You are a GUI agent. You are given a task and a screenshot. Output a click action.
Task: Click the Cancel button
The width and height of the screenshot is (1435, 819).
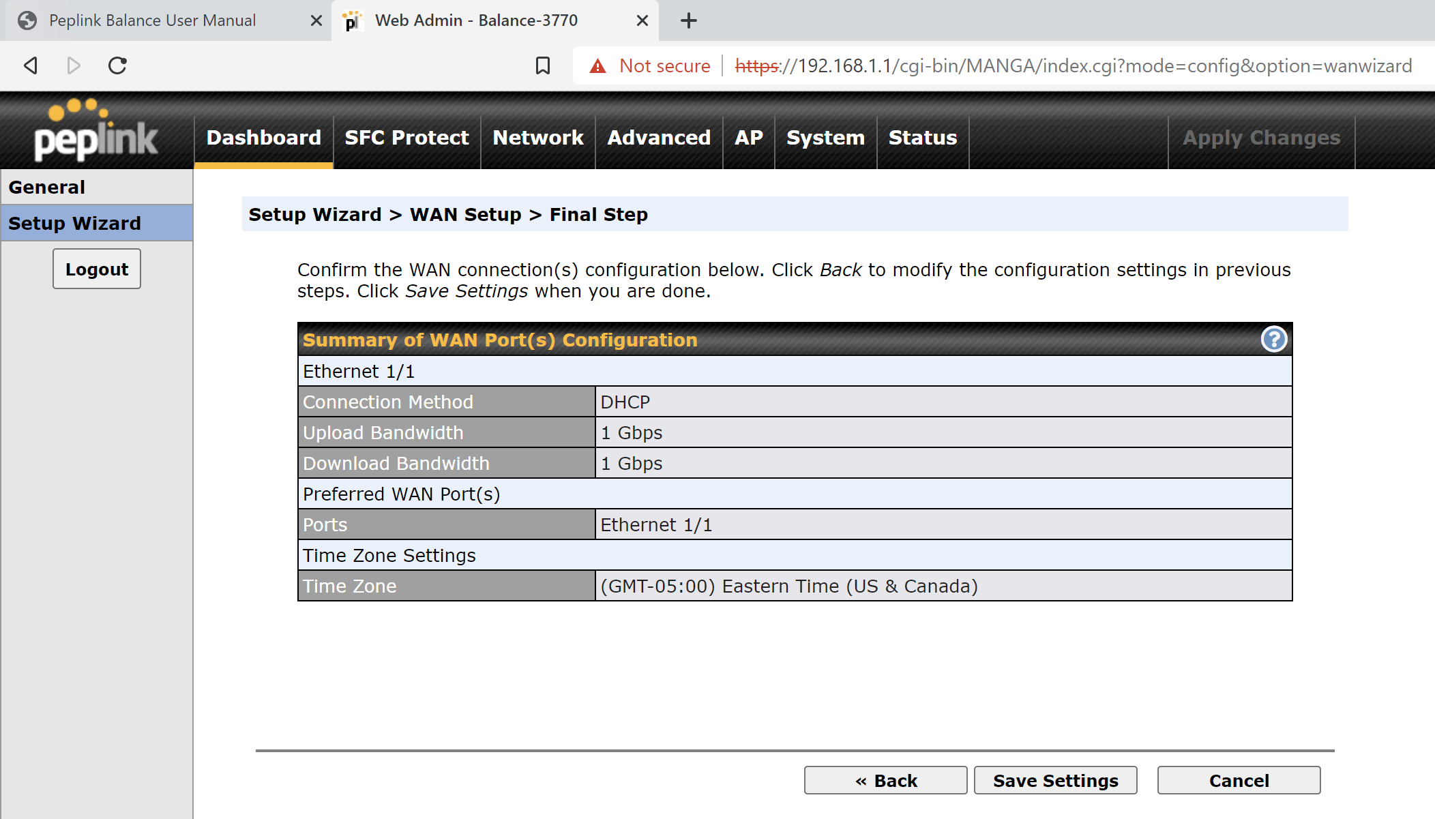point(1241,781)
